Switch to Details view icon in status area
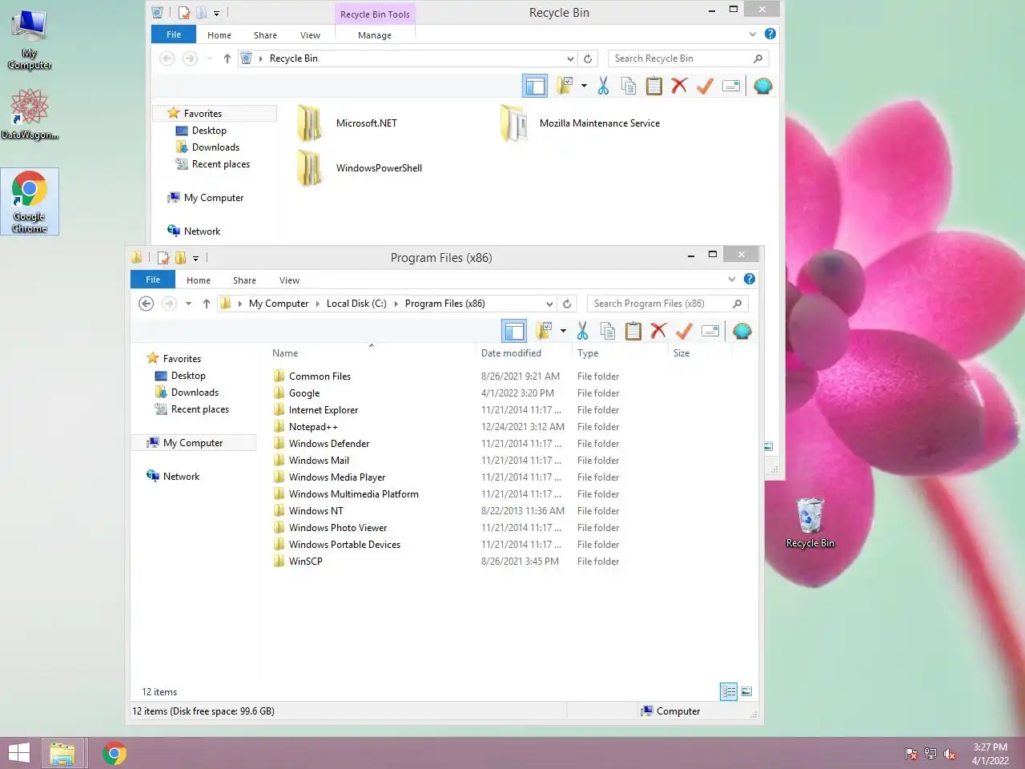Image resolution: width=1025 pixels, height=769 pixels. [729, 691]
